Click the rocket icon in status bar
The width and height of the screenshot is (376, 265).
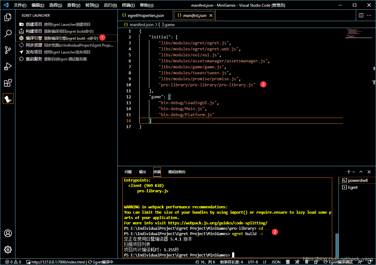(316, 262)
